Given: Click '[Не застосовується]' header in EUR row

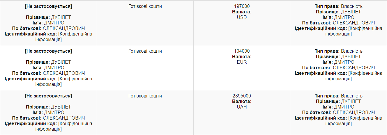Looking at the screenshot, I should coord(48,51).
